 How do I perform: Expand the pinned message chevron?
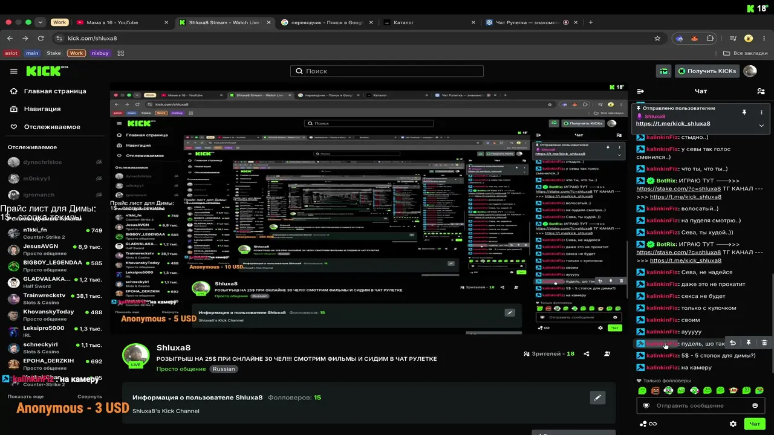(761, 126)
